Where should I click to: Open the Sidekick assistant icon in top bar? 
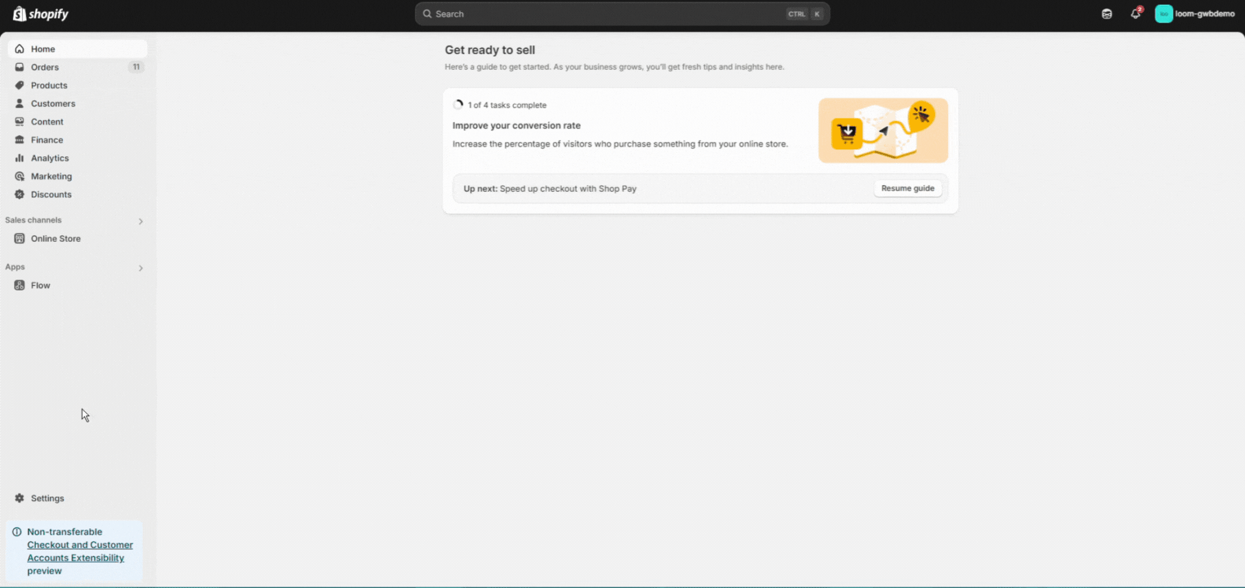tap(1106, 14)
